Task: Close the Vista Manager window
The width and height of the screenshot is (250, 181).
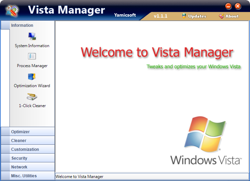Action: (x=238, y=6)
